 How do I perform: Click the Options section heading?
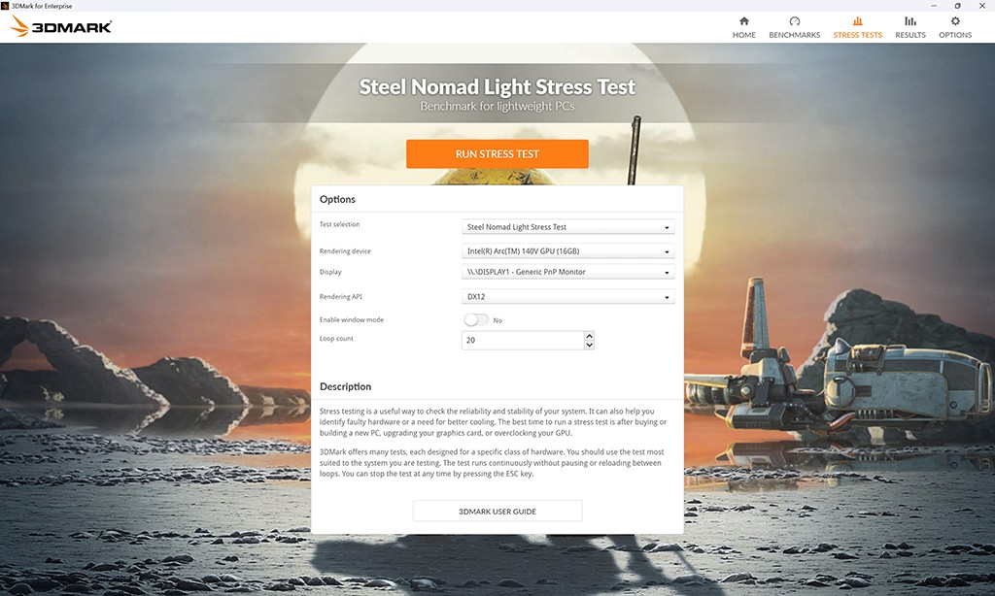[337, 199]
